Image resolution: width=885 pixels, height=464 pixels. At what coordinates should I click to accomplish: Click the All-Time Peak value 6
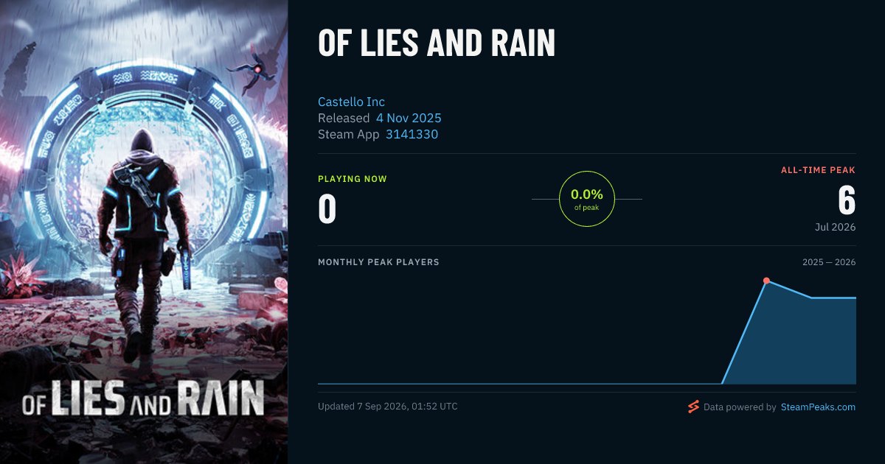pyautogui.click(x=846, y=200)
